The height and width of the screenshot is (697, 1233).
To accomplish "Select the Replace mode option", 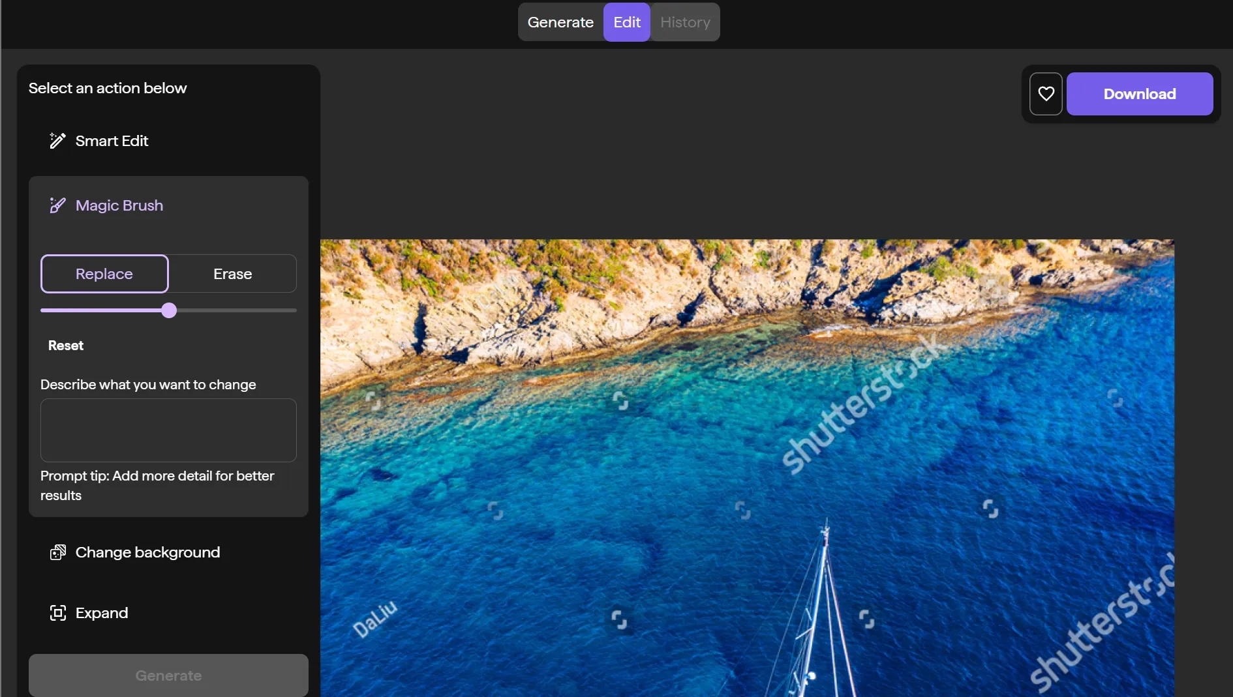I will click(104, 274).
